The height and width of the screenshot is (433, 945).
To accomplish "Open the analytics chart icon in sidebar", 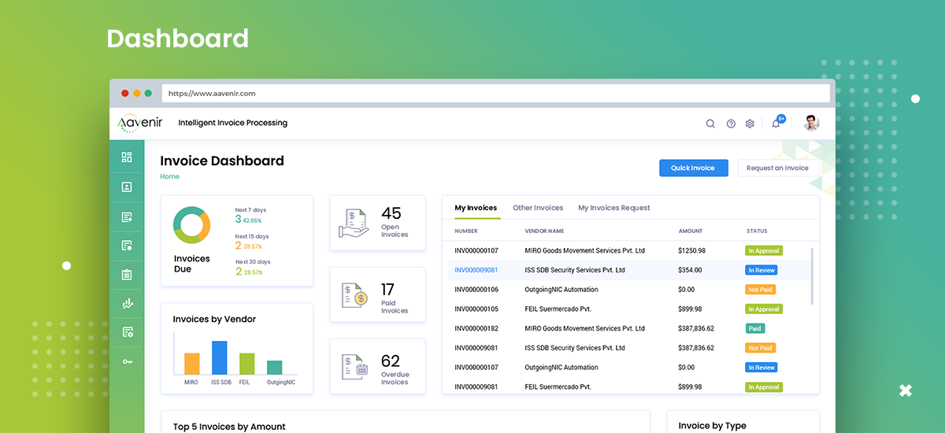I will click(x=127, y=303).
